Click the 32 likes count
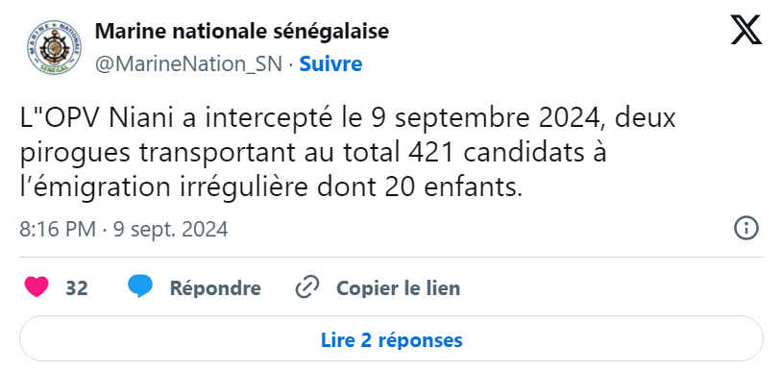This screenshot has height=373, width=782. [77, 288]
